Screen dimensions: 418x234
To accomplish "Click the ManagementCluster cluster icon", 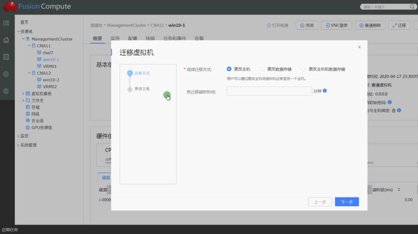I will pos(28,39).
